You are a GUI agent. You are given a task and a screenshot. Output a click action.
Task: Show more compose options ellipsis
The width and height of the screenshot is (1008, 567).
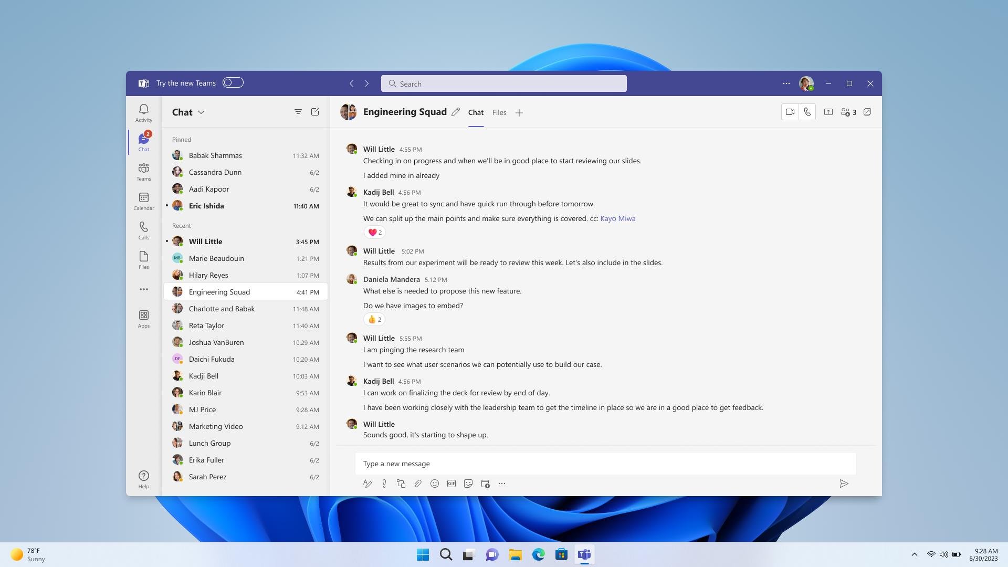pos(502,484)
